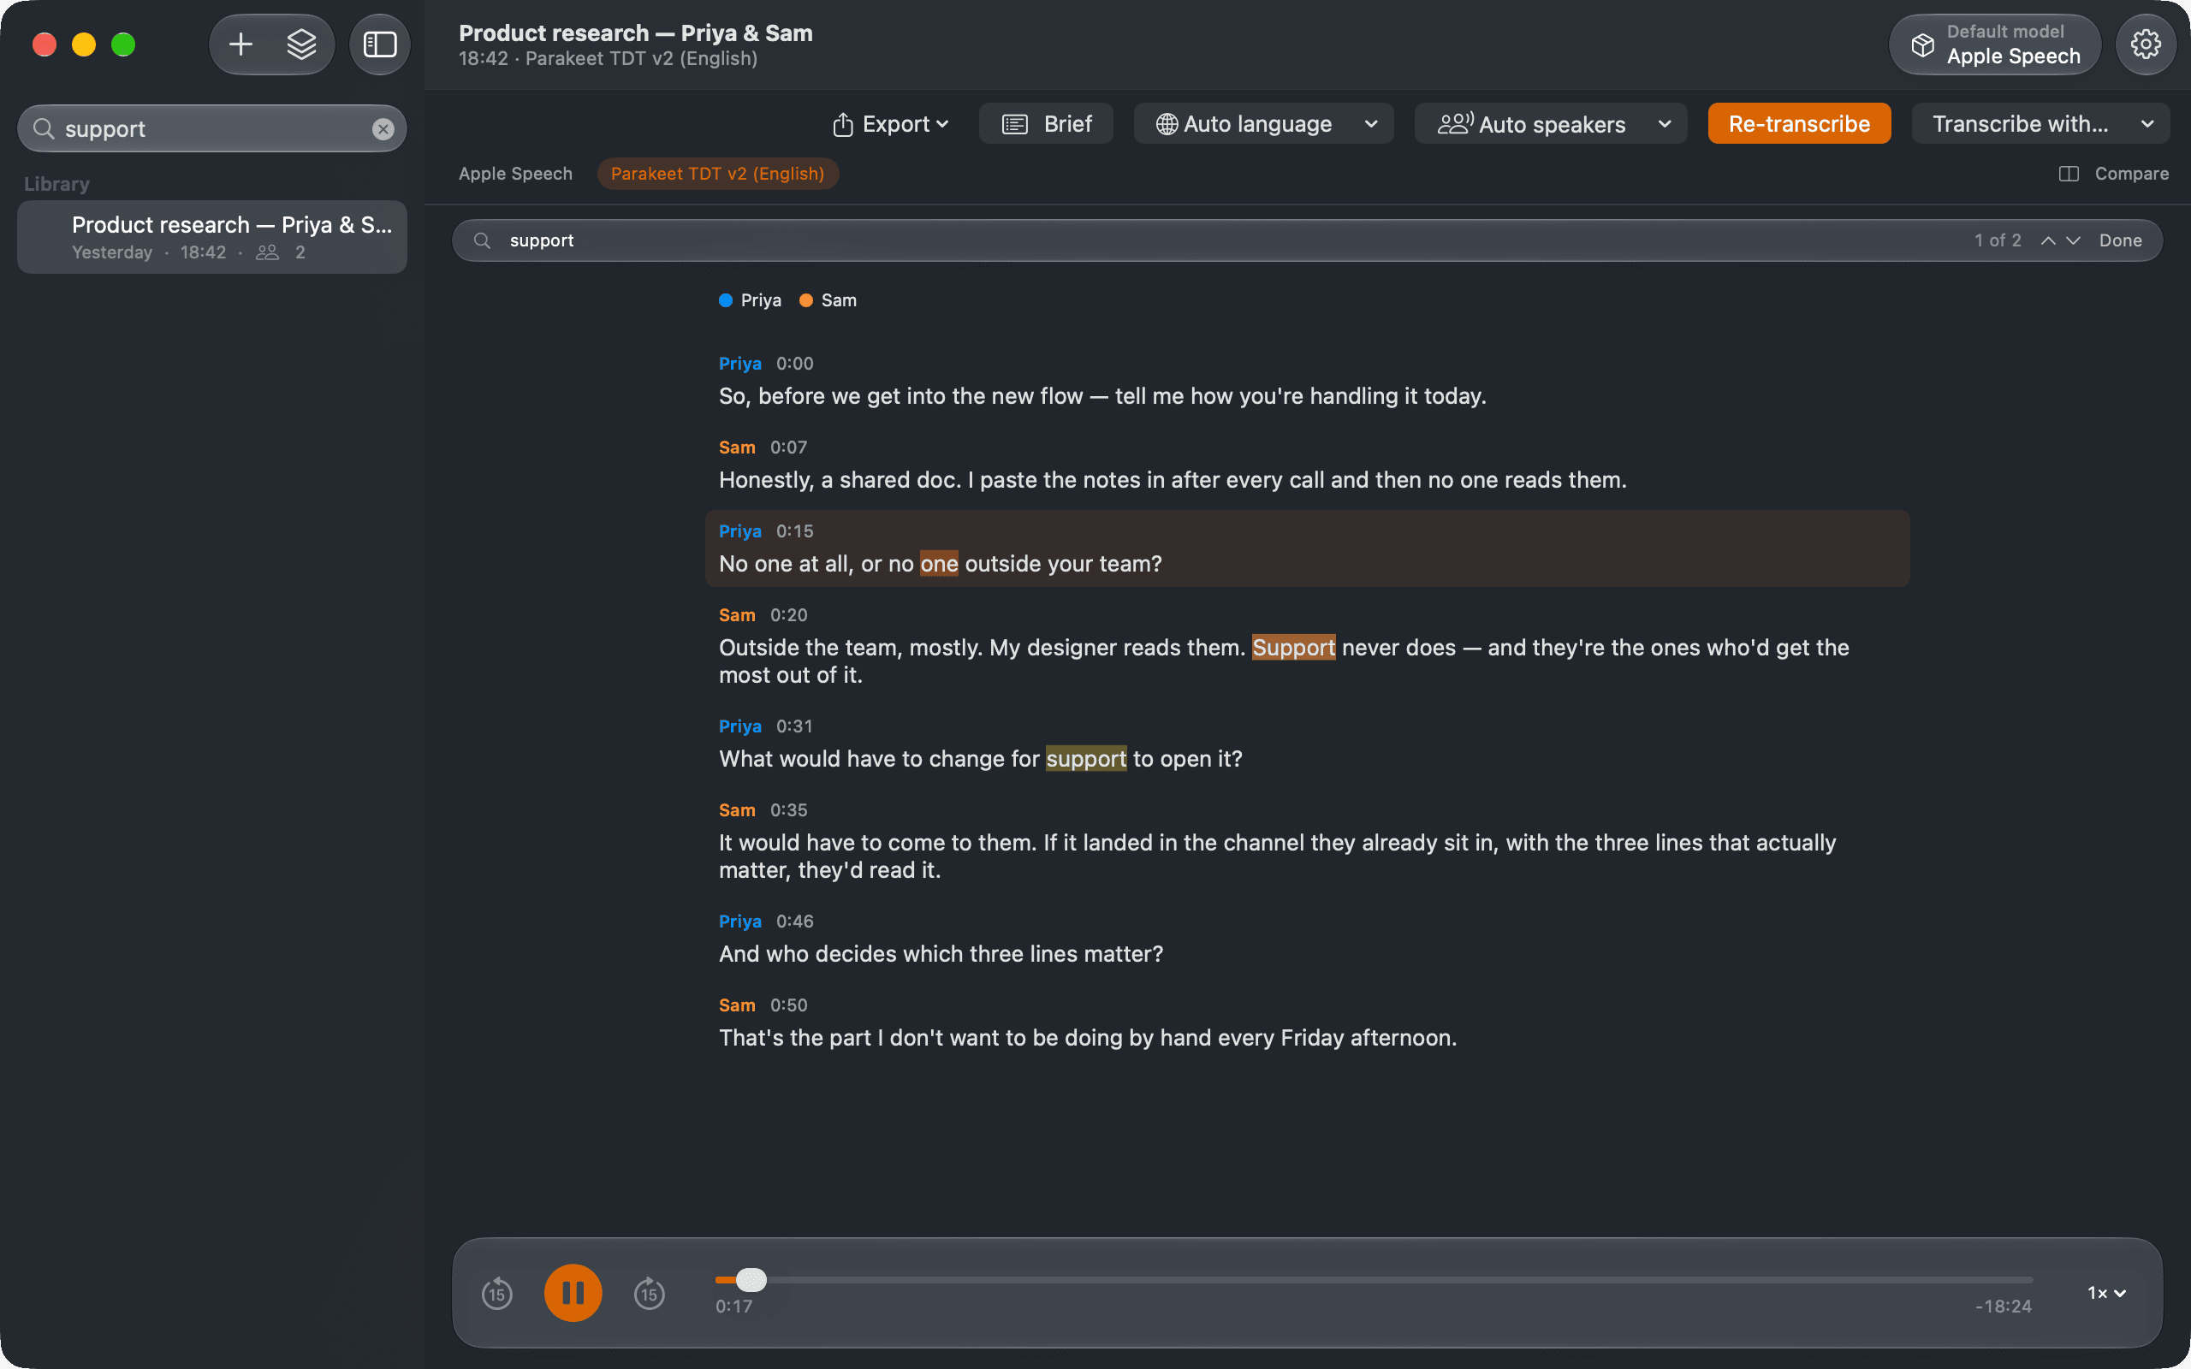The width and height of the screenshot is (2191, 1369).
Task: Click highlighted word Support in Sam's line
Action: click(1293, 648)
